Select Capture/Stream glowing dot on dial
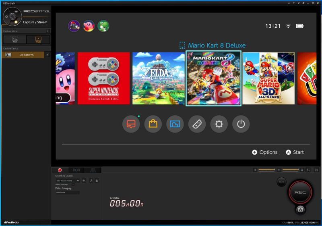 tap(16, 22)
